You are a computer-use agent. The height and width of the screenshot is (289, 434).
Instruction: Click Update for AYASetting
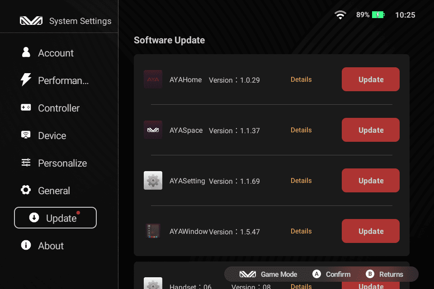coord(371,181)
